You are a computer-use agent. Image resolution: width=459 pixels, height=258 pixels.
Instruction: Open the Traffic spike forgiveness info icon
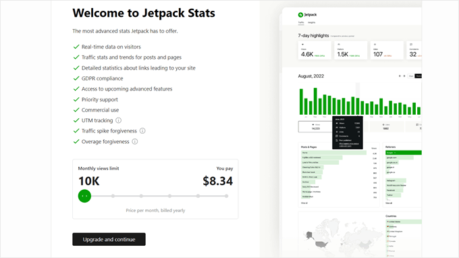pos(142,131)
